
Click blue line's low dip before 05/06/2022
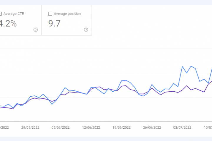tap(52, 104)
